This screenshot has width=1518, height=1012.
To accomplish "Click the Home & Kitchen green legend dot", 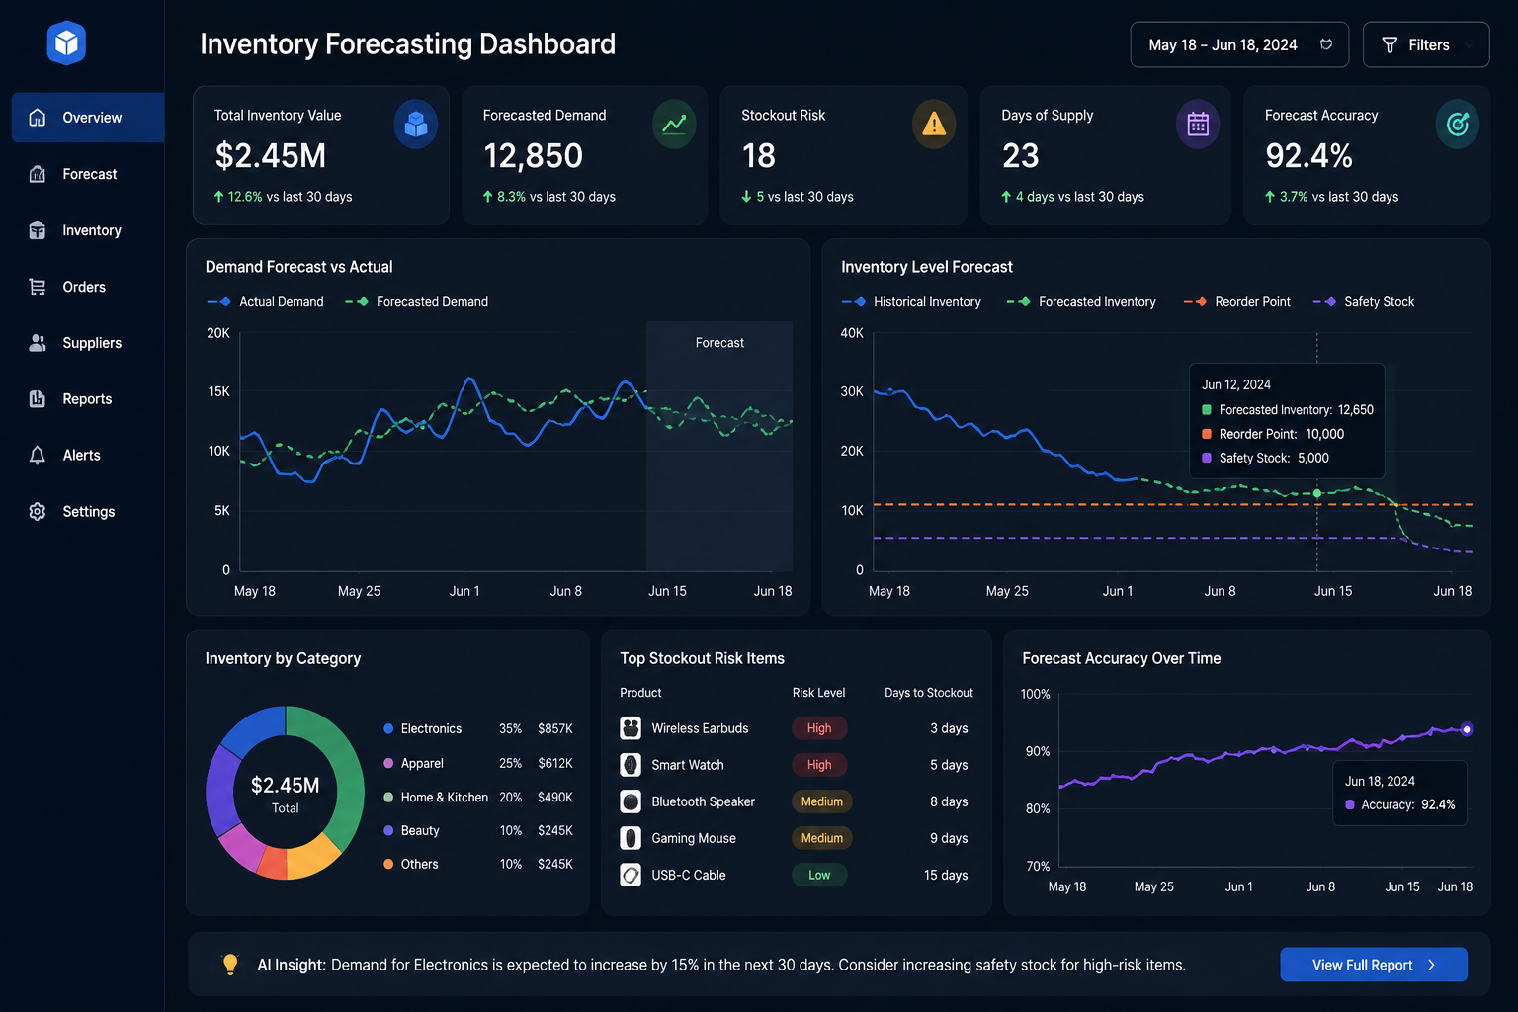I will (388, 798).
